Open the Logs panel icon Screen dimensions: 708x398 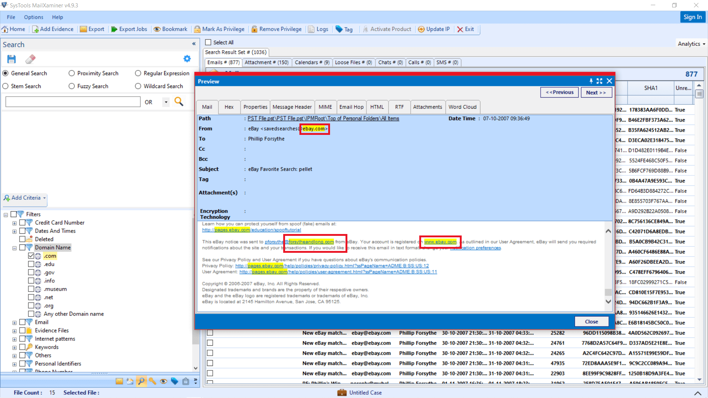(x=318, y=29)
